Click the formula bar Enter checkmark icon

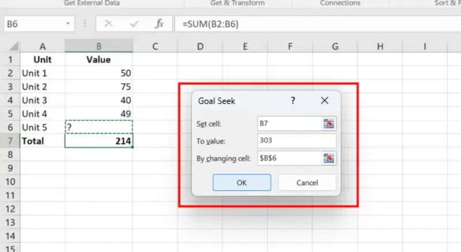point(134,24)
